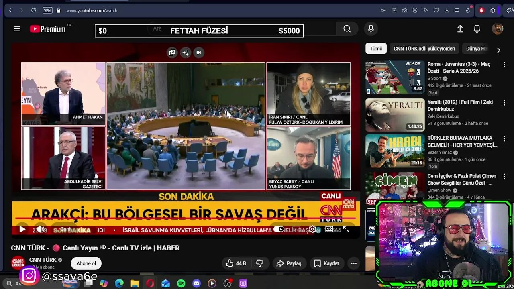Open video settings gear
The image size is (514, 289).
tap(312, 230)
